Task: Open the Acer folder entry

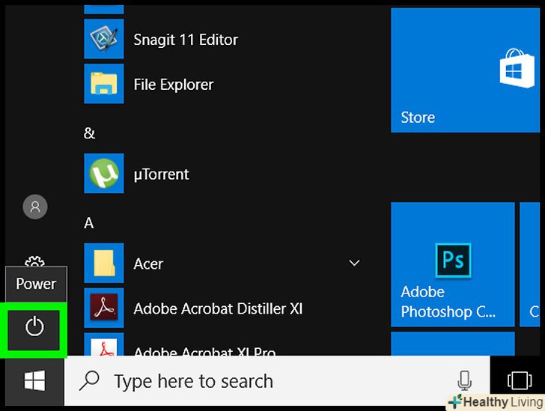Action: coord(148,264)
